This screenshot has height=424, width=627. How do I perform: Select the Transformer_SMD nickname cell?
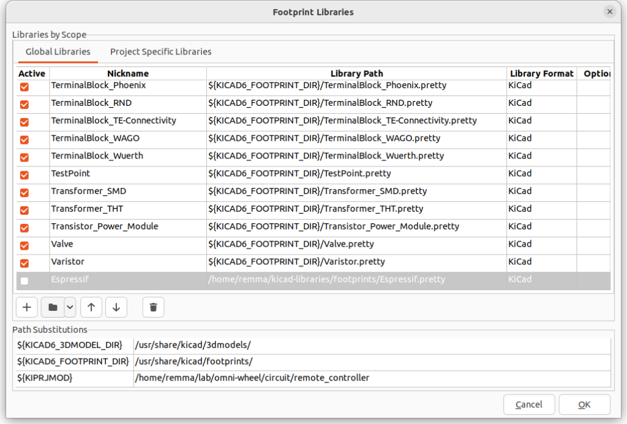tap(128, 192)
